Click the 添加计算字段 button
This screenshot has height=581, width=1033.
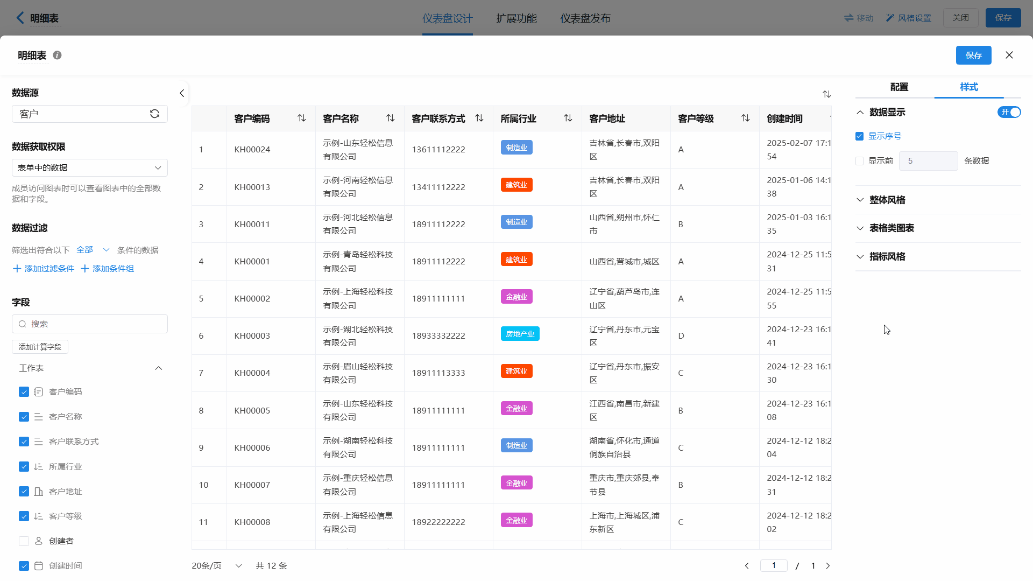click(x=40, y=347)
